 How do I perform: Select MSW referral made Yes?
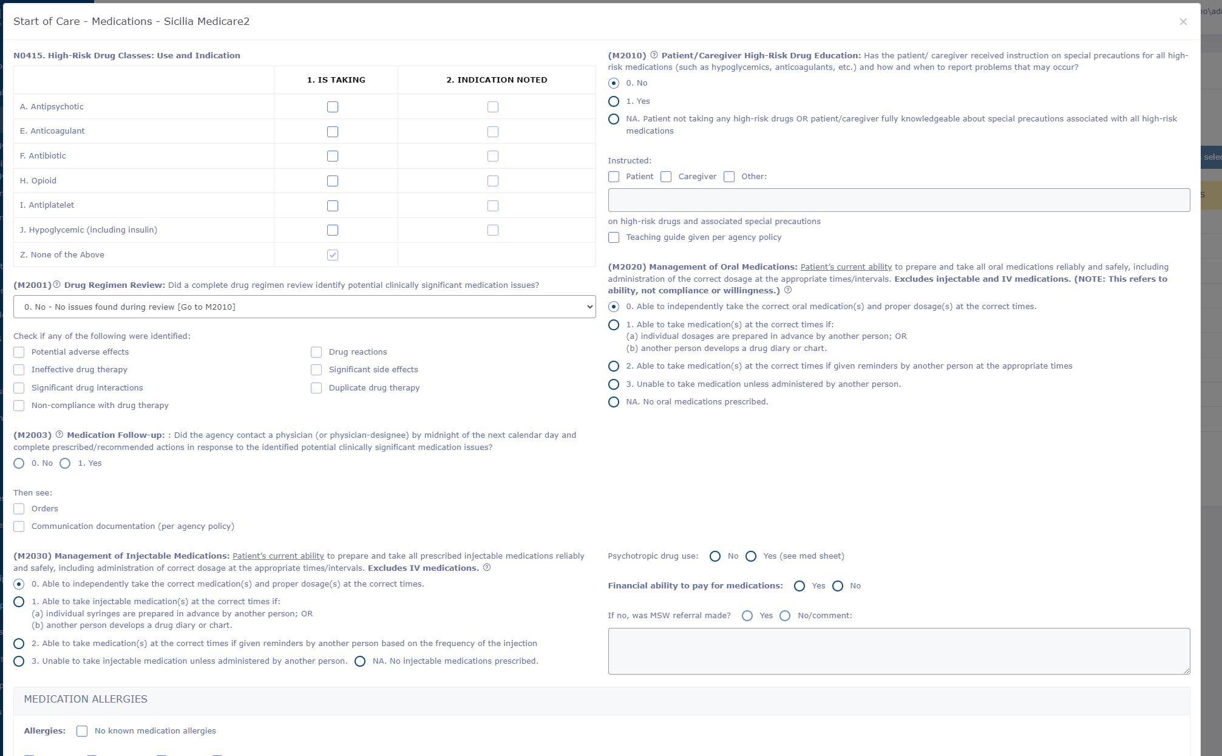coord(747,616)
